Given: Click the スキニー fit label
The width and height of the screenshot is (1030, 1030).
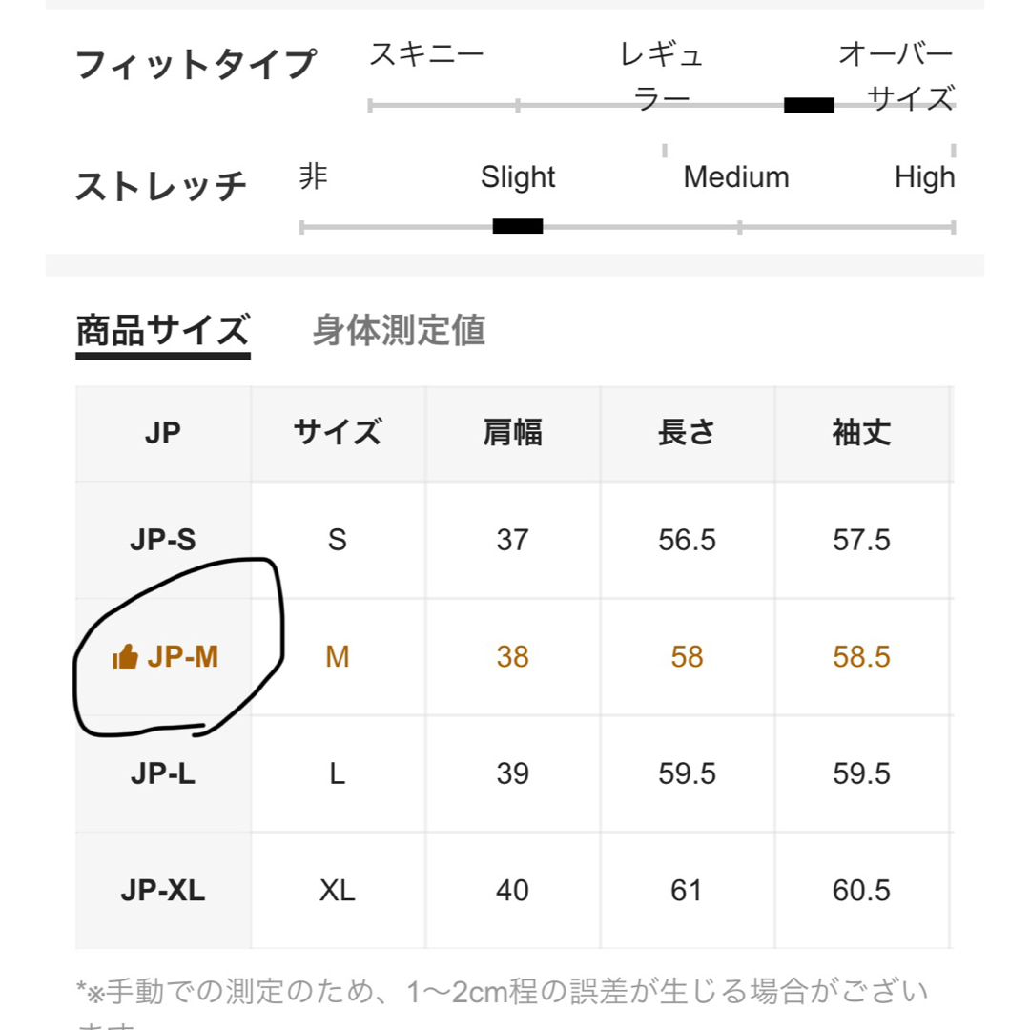Looking at the screenshot, I should 427,53.
